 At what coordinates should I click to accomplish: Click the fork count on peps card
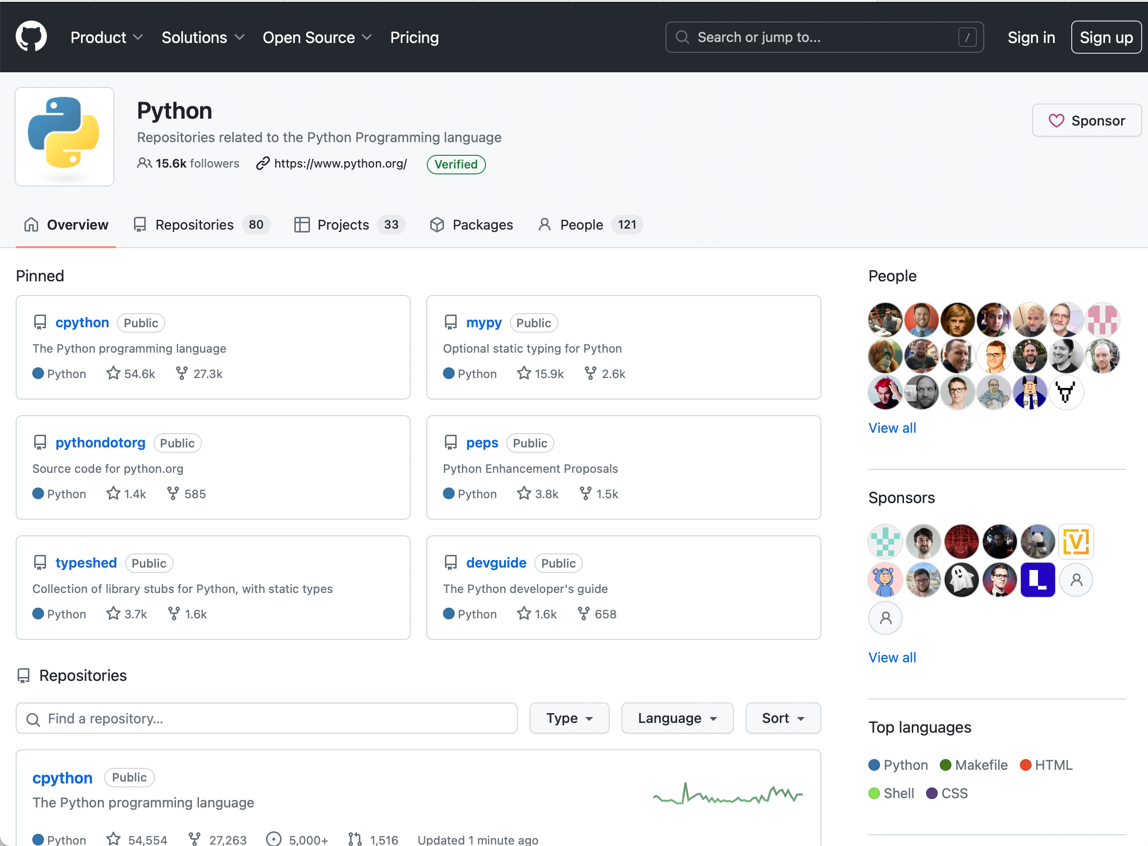coord(598,494)
